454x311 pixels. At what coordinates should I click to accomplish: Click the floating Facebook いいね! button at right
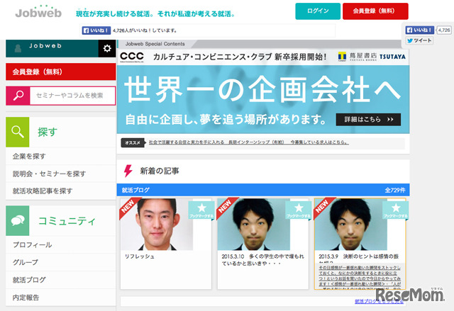[x=419, y=30]
